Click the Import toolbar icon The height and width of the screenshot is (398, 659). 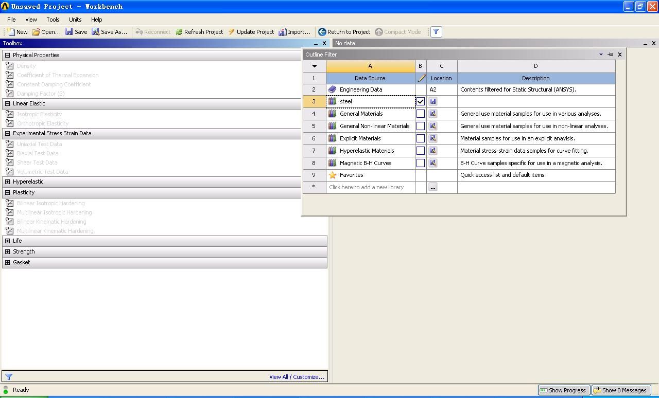[283, 32]
